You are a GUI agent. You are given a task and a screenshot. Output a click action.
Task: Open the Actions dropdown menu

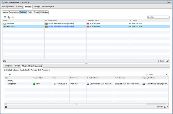[26, 2]
